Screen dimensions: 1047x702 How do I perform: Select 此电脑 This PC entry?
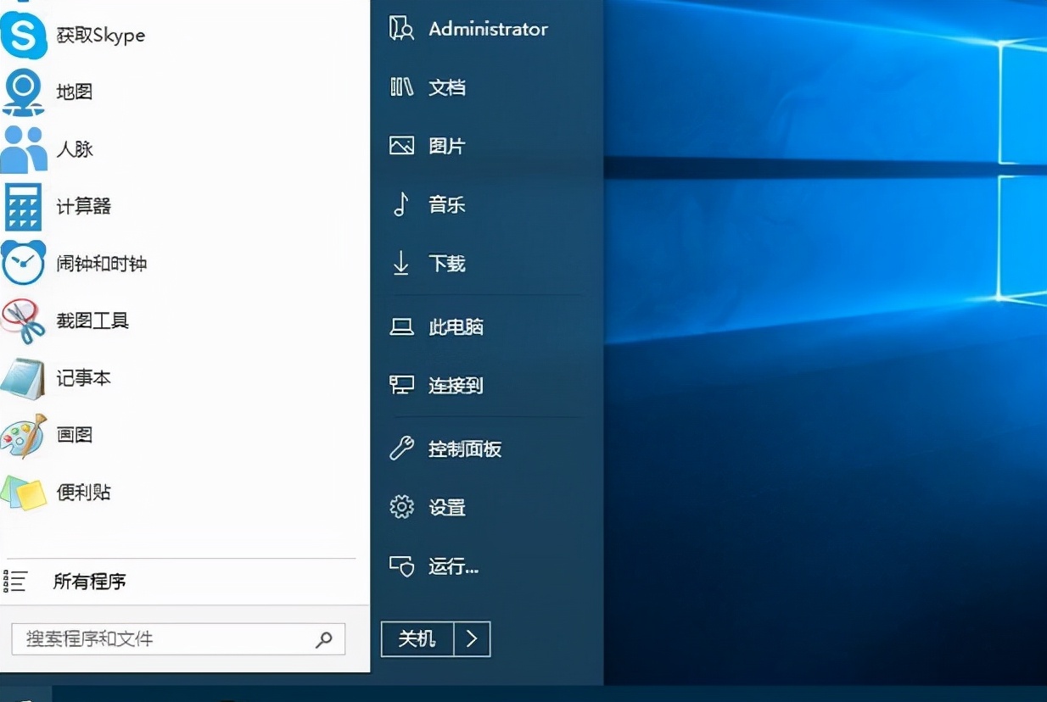point(456,327)
